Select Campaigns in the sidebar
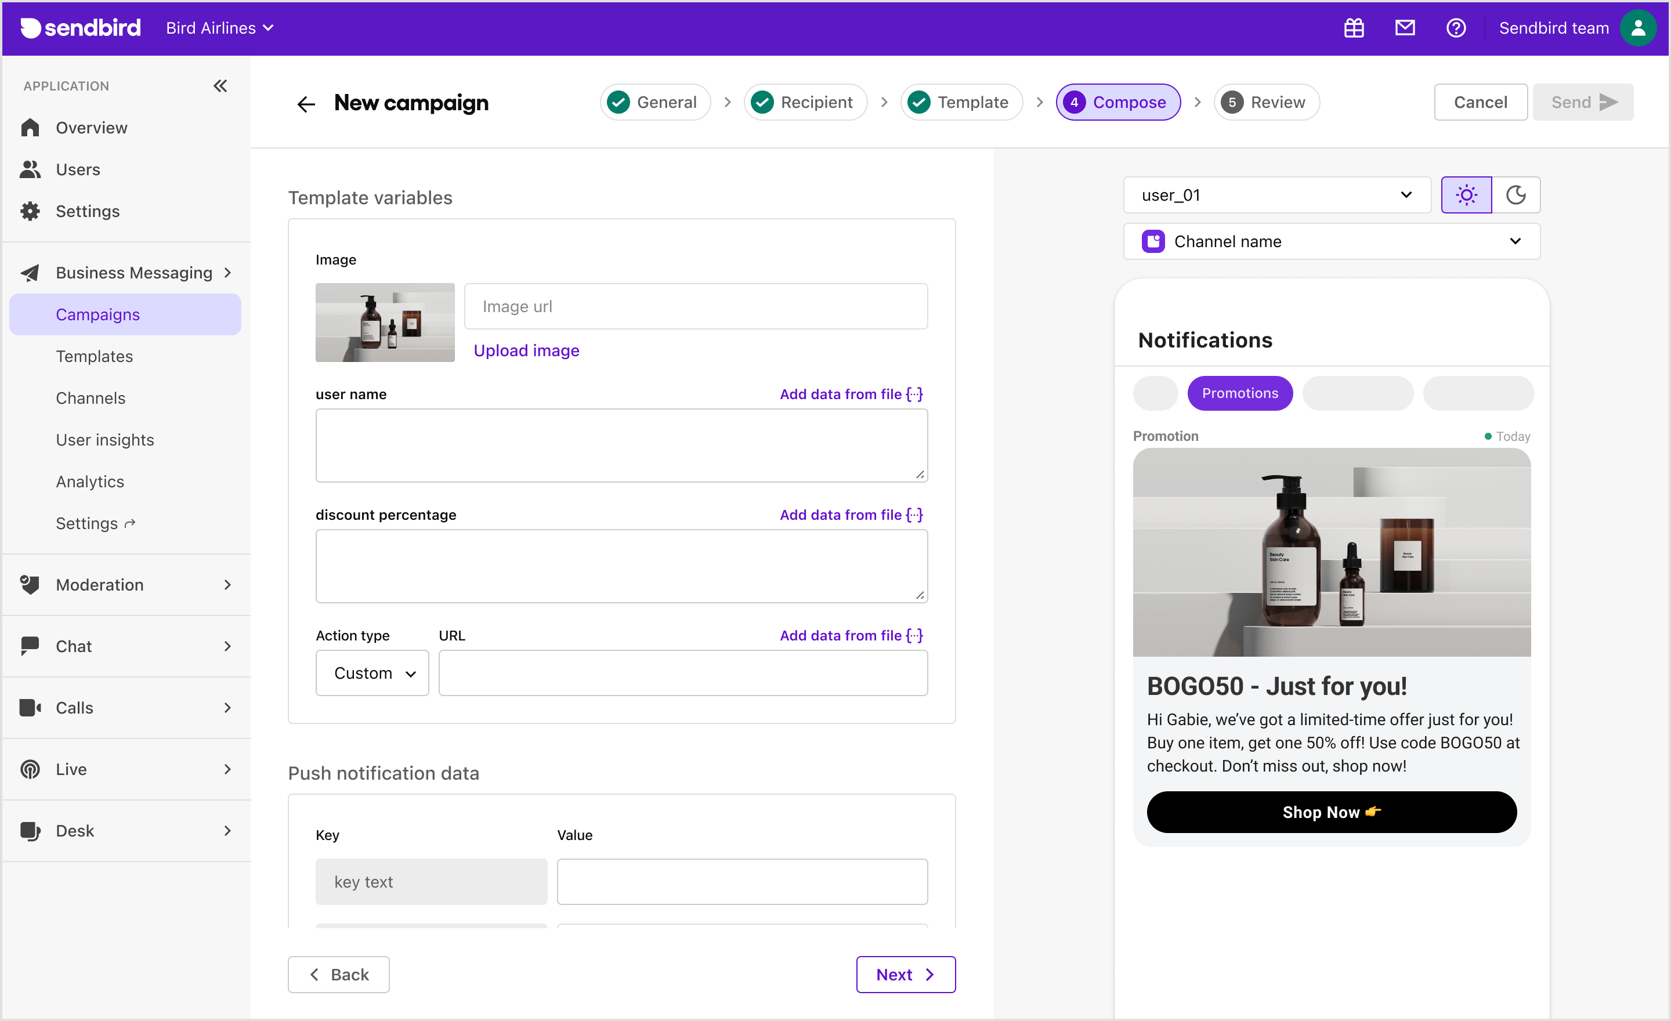This screenshot has height=1021, width=1671. point(125,314)
